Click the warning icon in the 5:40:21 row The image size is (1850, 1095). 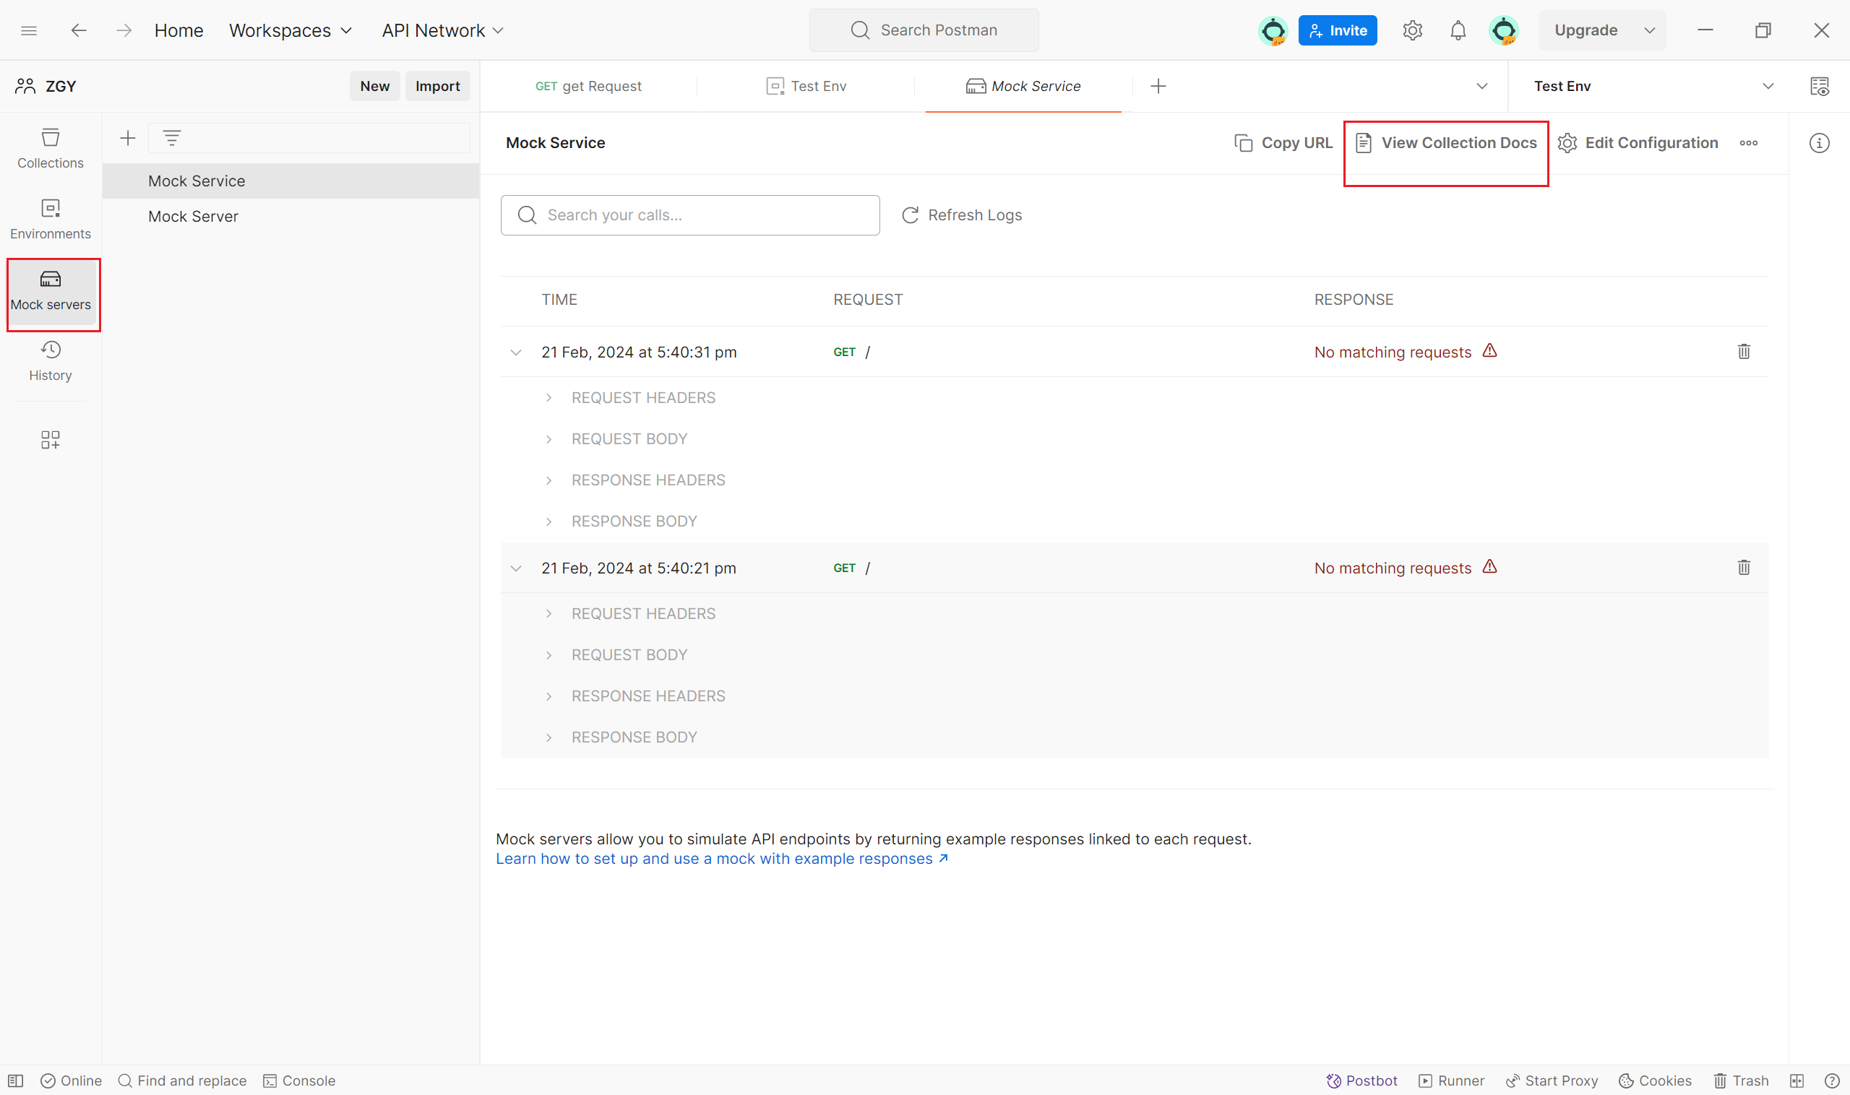pyautogui.click(x=1489, y=567)
